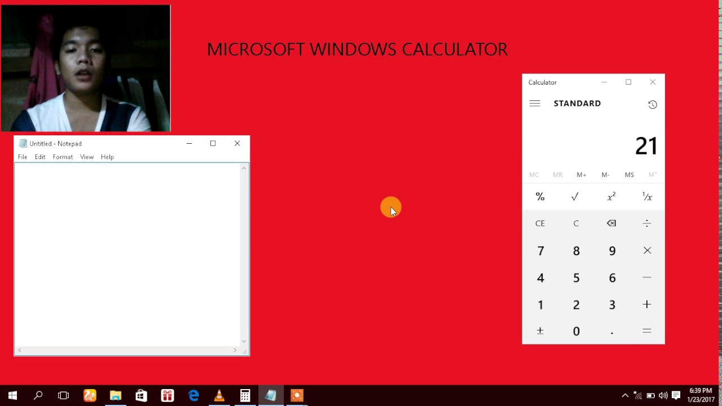
Task: Click digit 7 on the Calculator
Action: pos(540,251)
